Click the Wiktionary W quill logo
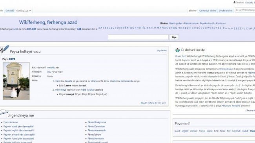This screenshot has height=143, width=255. click(x=4, y=49)
